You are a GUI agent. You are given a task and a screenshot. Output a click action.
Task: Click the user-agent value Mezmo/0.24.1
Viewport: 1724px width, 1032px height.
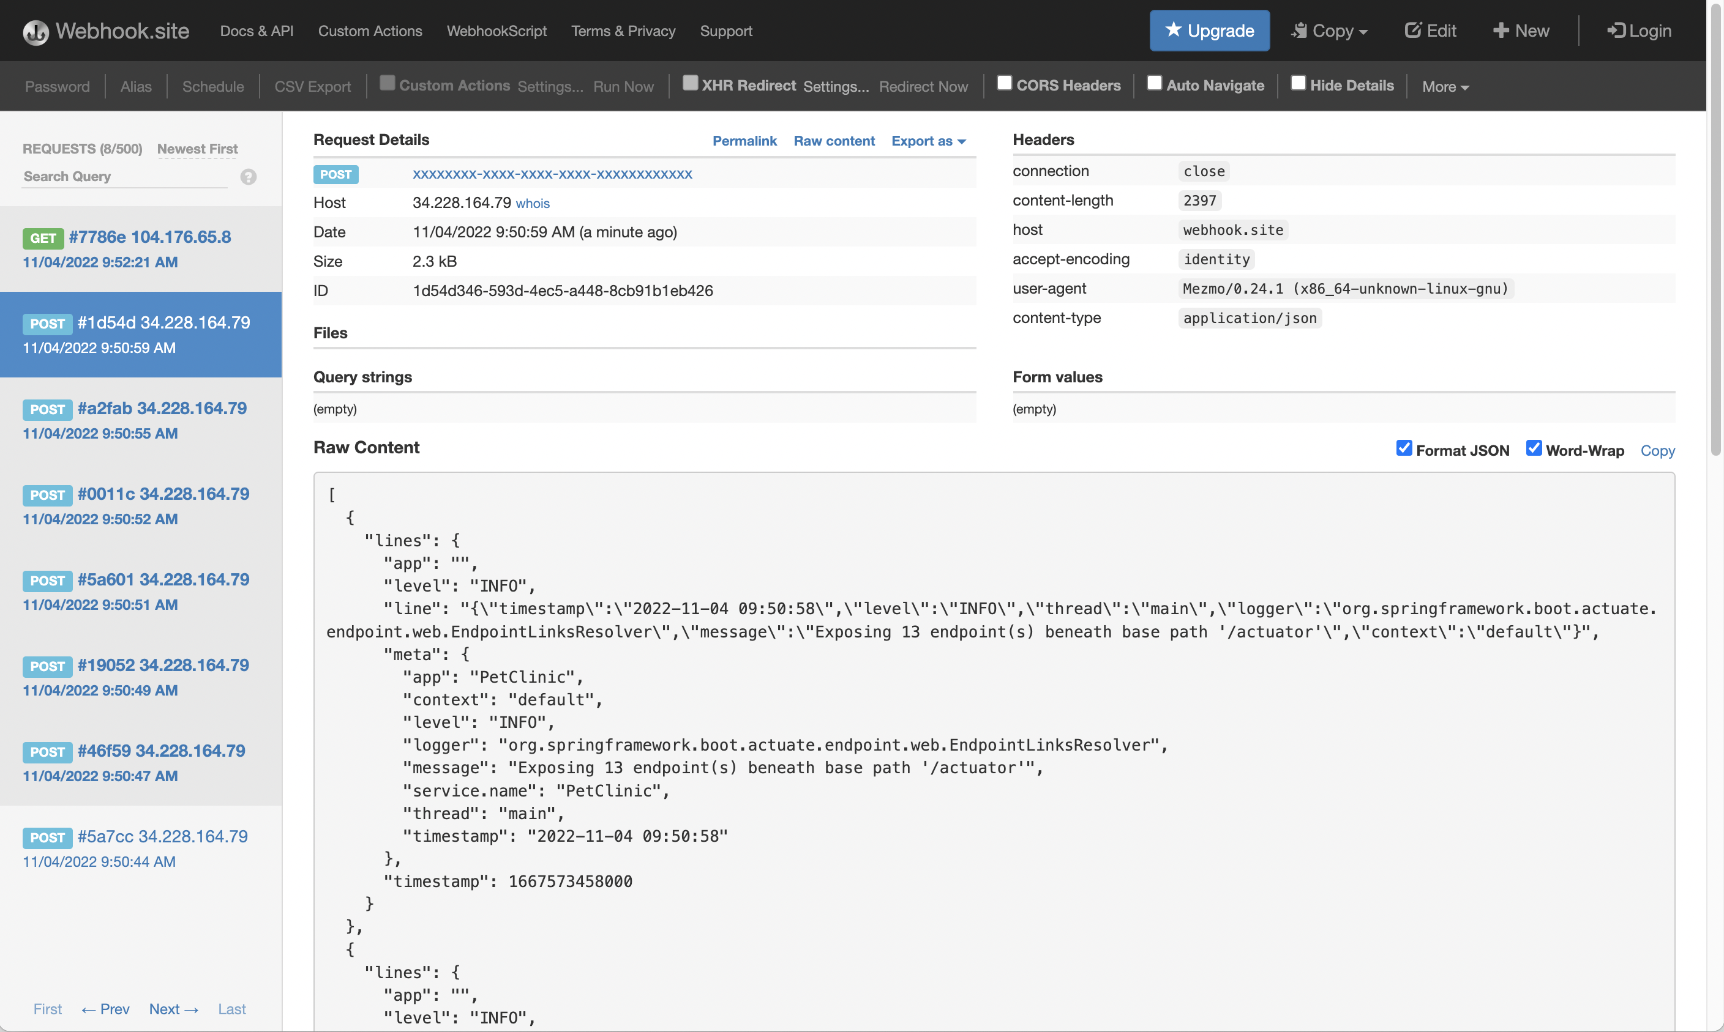[1346, 289]
